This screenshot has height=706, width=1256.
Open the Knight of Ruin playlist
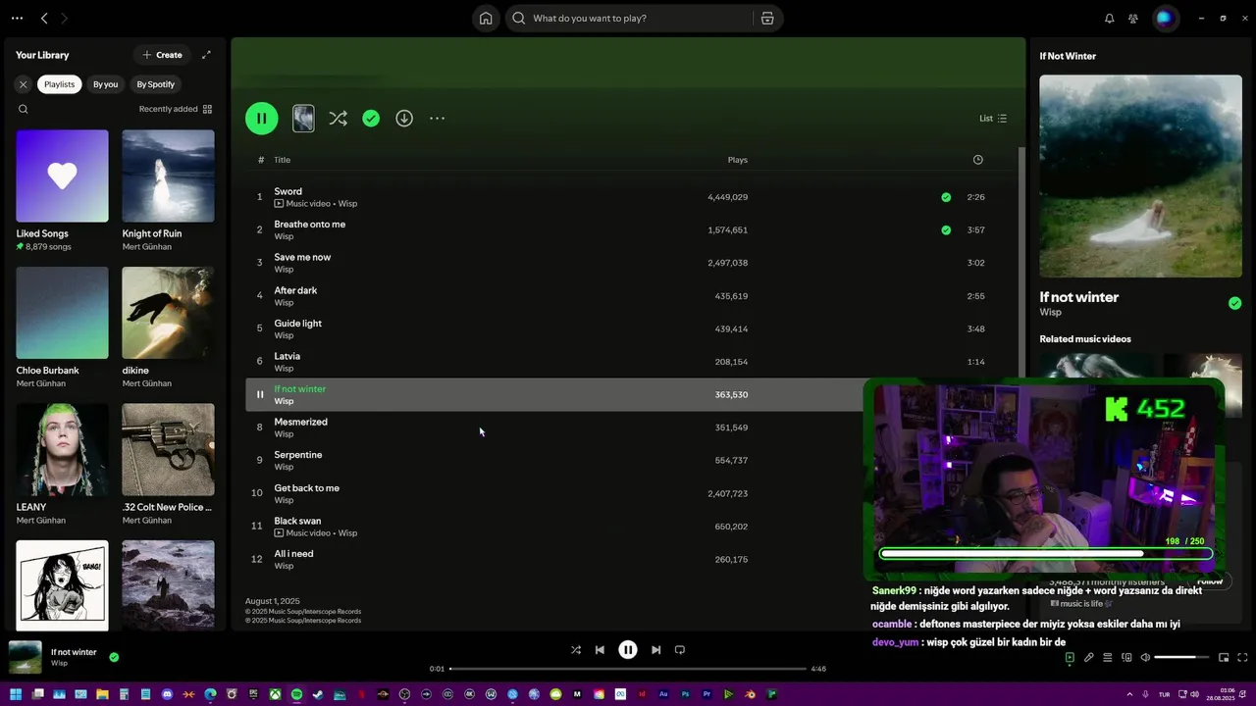[x=168, y=191]
